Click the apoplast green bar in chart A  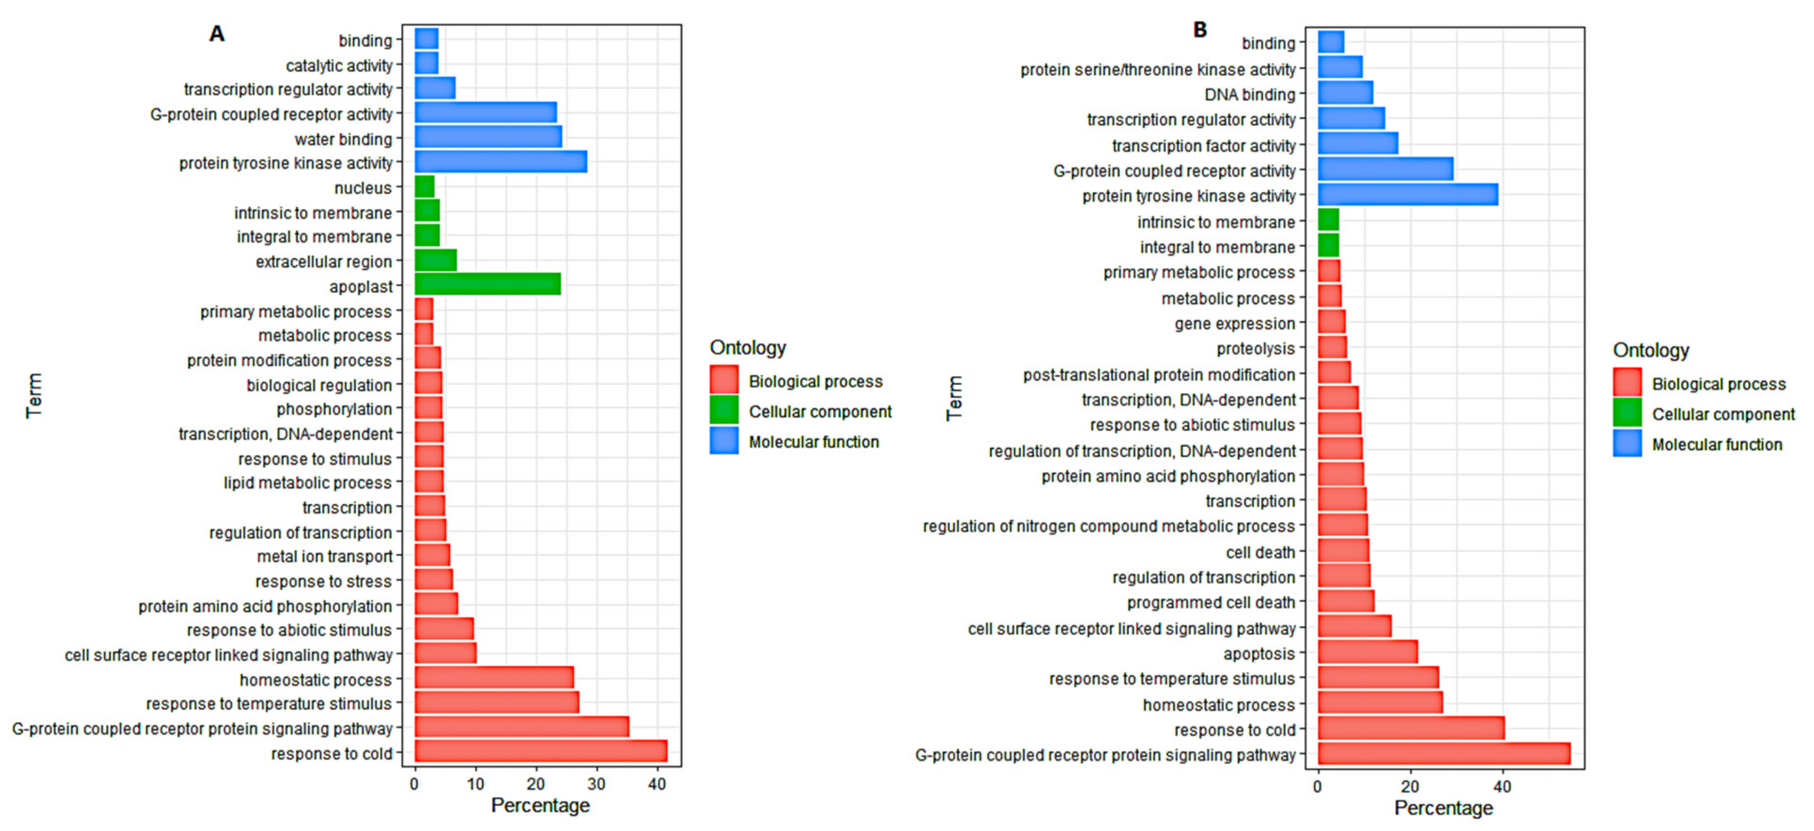tap(487, 285)
